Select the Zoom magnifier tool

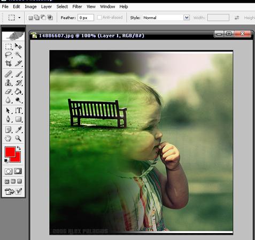tap(18, 138)
